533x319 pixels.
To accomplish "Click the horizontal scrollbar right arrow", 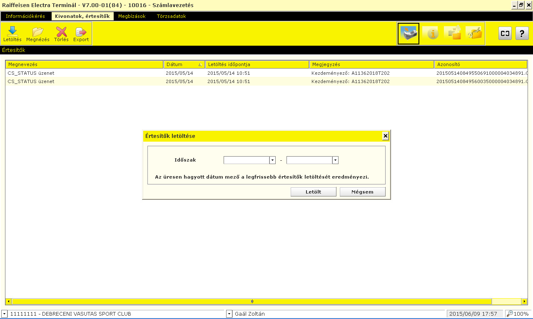I will coord(524,301).
